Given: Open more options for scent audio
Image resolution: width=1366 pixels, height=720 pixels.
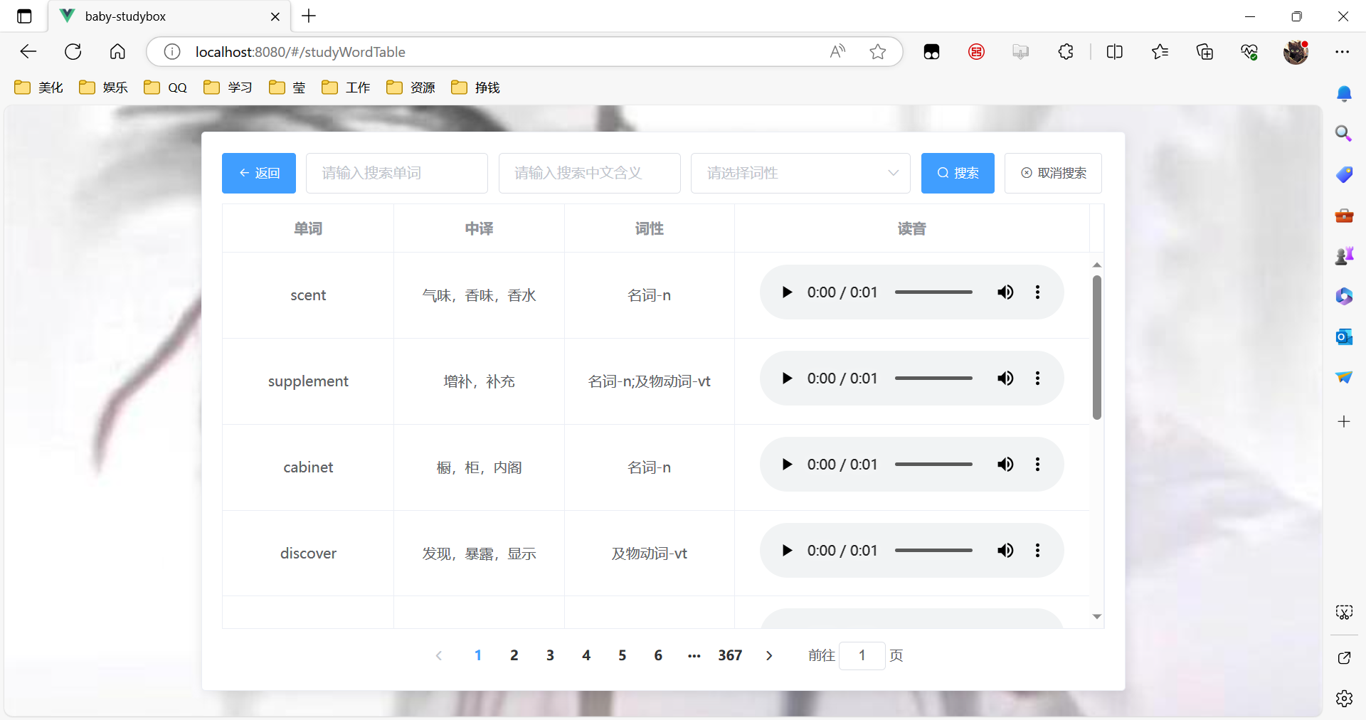Looking at the screenshot, I should (1038, 292).
